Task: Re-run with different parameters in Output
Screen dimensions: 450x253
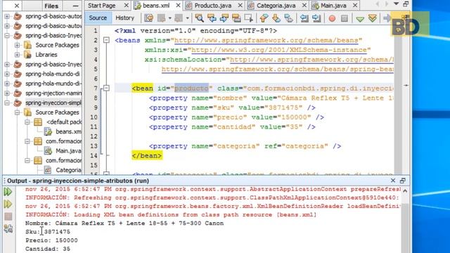Action: (8, 204)
